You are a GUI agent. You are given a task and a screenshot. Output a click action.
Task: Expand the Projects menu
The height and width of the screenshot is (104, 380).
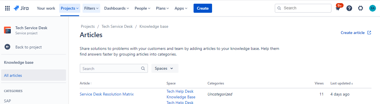[x=70, y=8]
